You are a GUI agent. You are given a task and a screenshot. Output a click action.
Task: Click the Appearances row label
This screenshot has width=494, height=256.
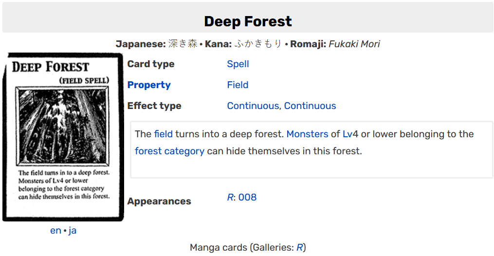[159, 201]
